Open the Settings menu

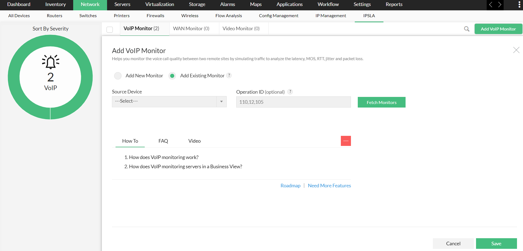pos(362,4)
